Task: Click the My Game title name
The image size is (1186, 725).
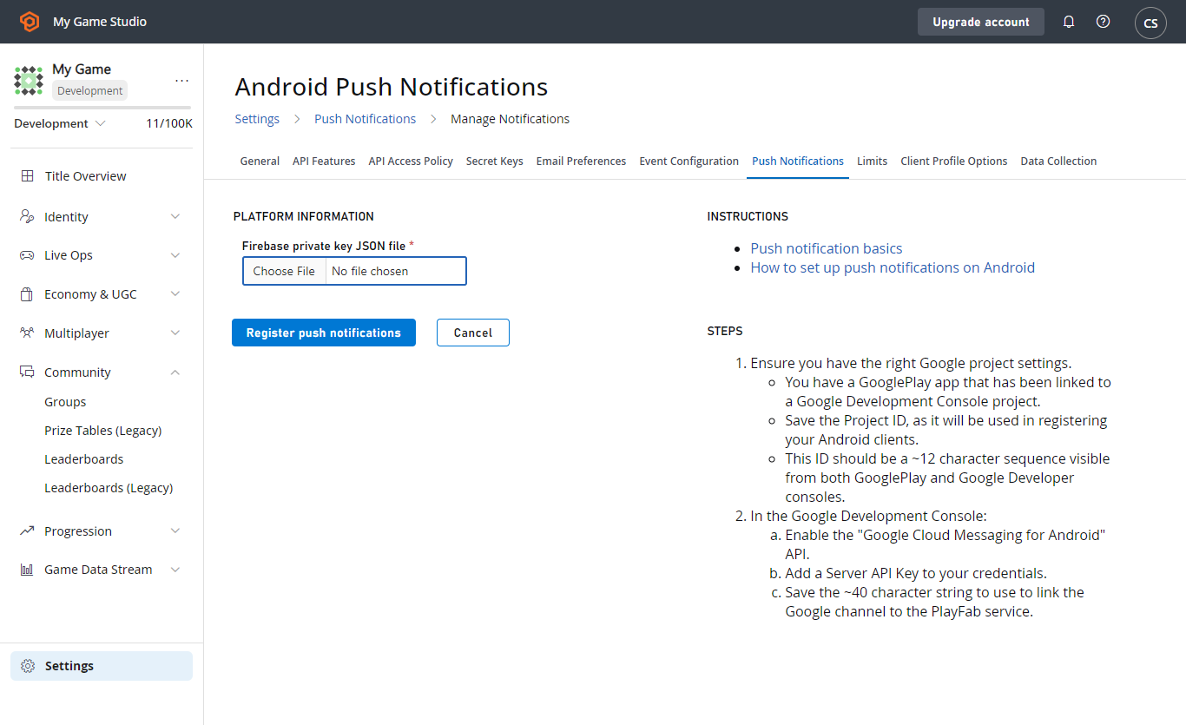Action: [82, 69]
